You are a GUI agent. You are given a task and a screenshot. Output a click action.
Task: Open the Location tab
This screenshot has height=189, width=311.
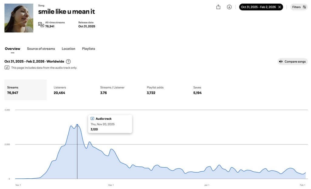coord(68,49)
